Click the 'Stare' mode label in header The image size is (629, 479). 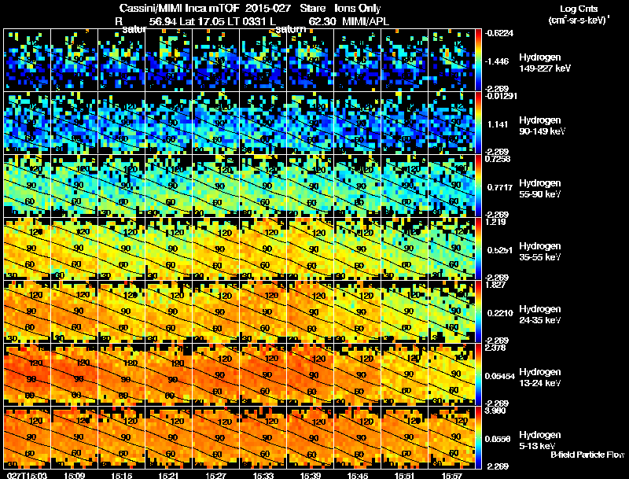(312, 9)
